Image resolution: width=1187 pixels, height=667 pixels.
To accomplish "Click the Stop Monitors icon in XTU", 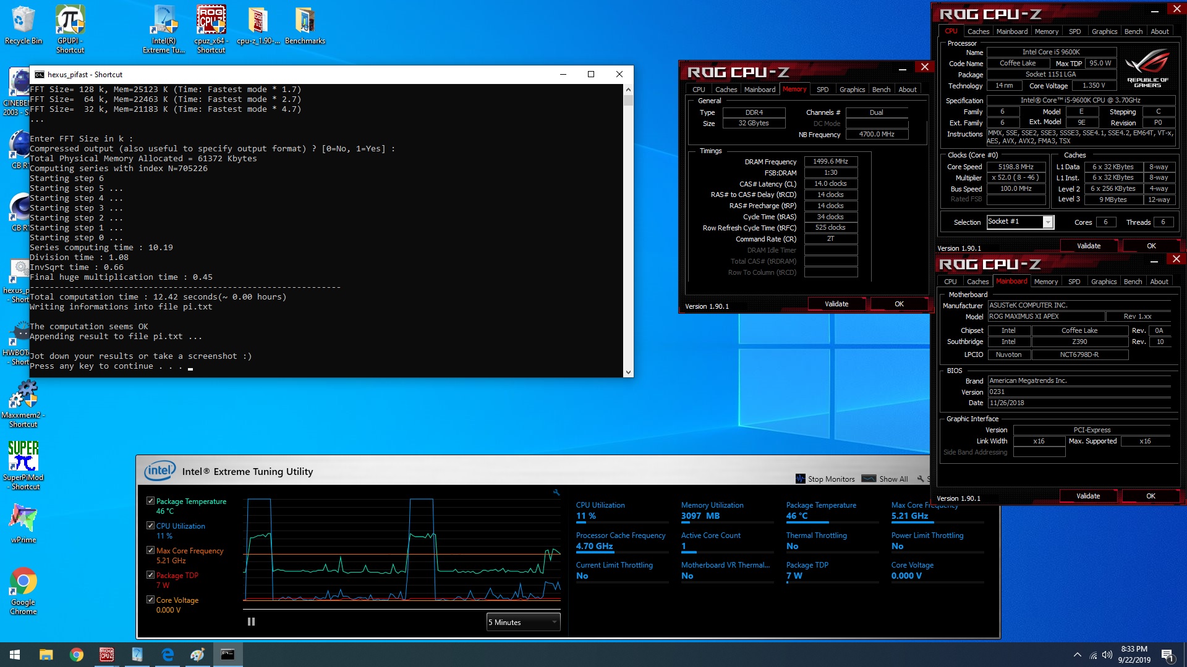I will pyautogui.click(x=801, y=479).
